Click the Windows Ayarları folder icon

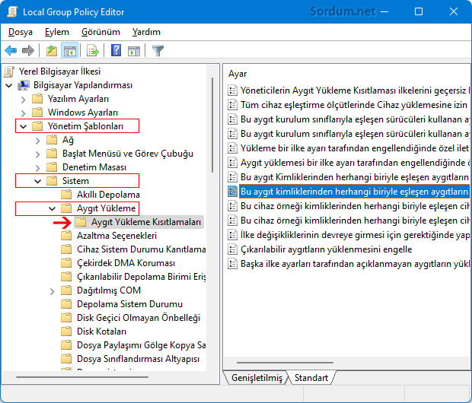coord(37,113)
